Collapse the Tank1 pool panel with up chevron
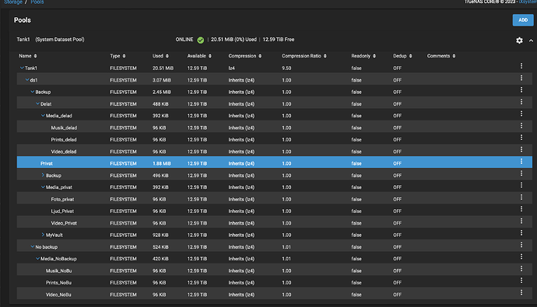Viewport: 537px width, 307px height. coord(531,40)
